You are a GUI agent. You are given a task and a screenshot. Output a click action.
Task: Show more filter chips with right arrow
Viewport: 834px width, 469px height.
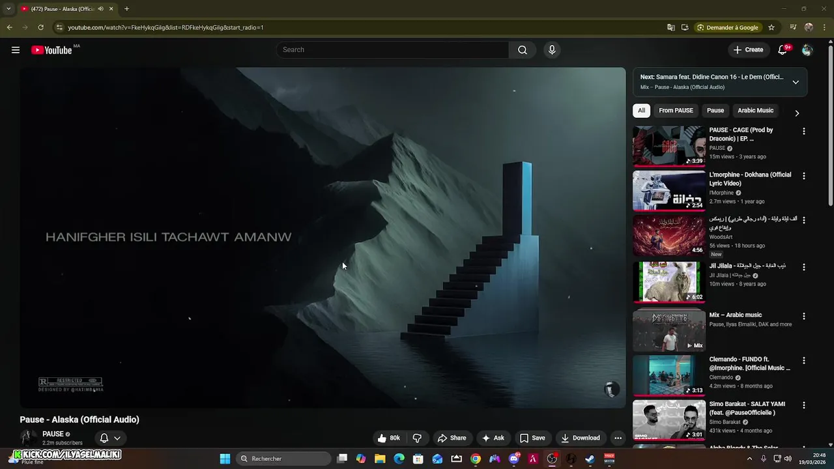797,113
